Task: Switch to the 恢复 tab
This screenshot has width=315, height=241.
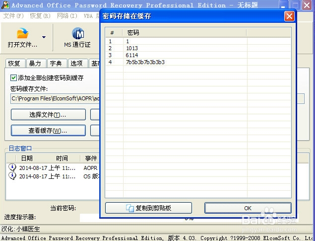Action: click(15, 64)
